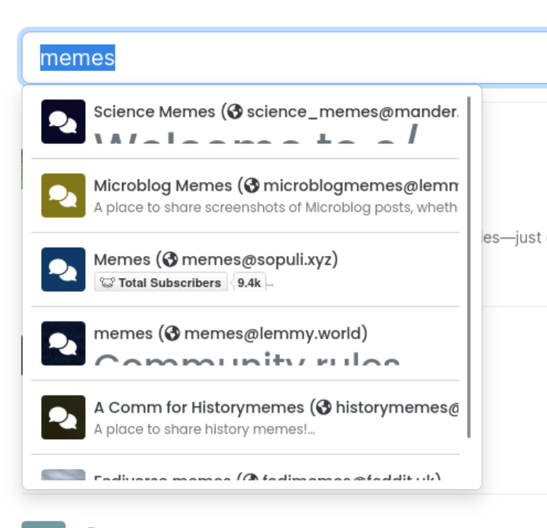547x528 pixels.
Task: Click the globe icon beside memes@sopuli.xyz
Action: click(171, 260)
